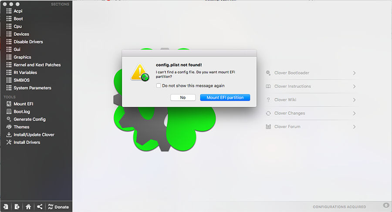Expand the Clover Instructions chevron
This screenshot has height=212, width=392.
354,87
